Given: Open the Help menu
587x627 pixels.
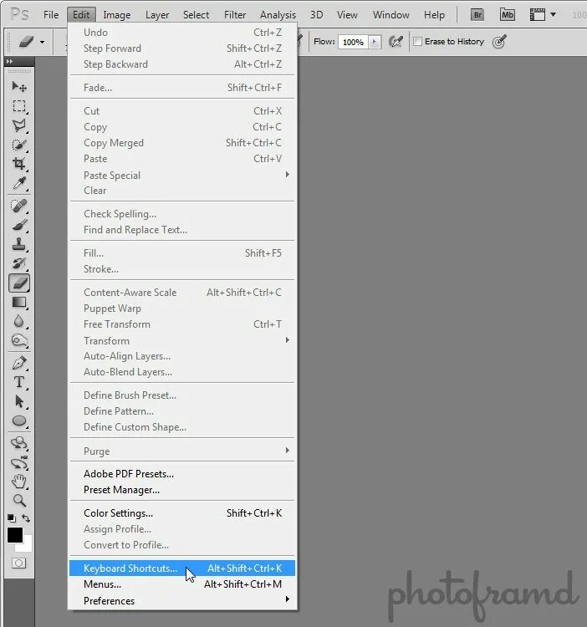Looking at the screenshot, I should coord(434,15).
